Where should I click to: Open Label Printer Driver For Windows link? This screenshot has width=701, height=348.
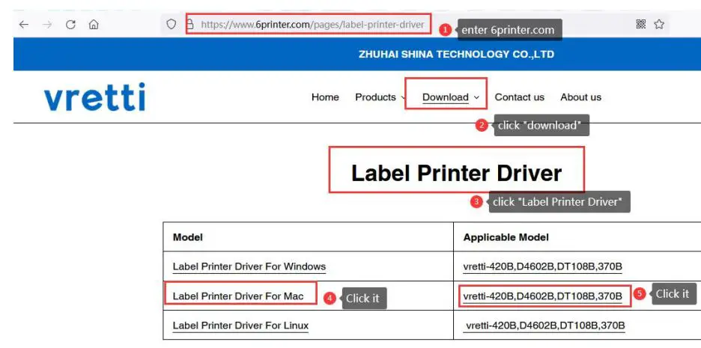[x=249, y=266]
